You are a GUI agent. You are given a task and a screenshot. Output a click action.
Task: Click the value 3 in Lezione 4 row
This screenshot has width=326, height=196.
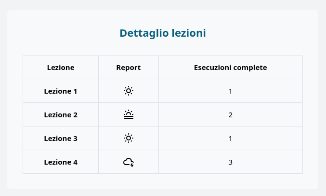[x=230, y=162]
